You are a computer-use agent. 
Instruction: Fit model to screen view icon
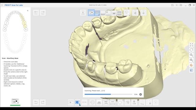click(191, 45)
